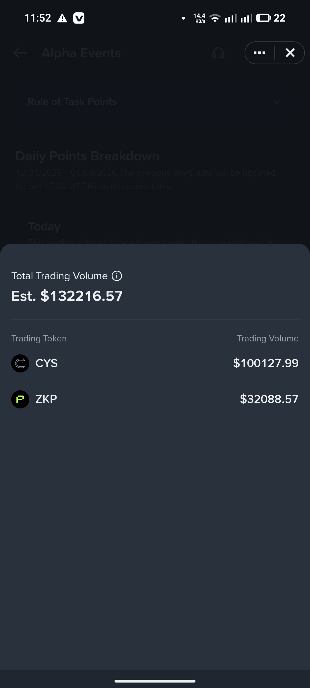Viewport: 310px width, 688px height.
Task: Go back using the left arrow
Action: (x=20, y=53)
